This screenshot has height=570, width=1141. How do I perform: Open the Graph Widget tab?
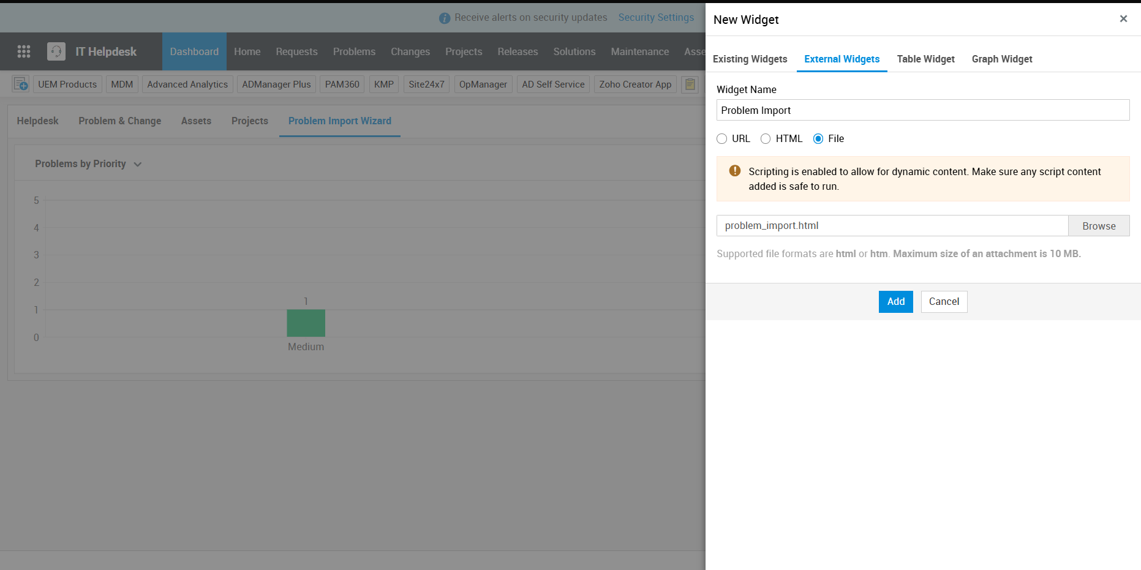[1002, 59]
